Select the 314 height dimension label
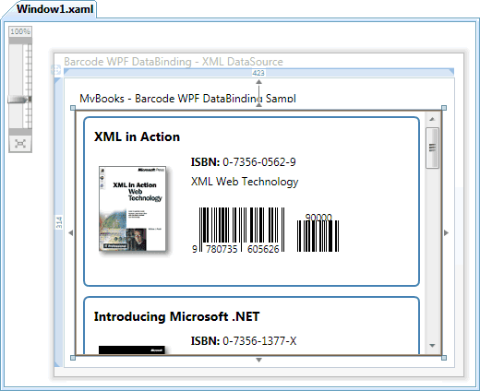480x391 pixels. tap(59, 222)
